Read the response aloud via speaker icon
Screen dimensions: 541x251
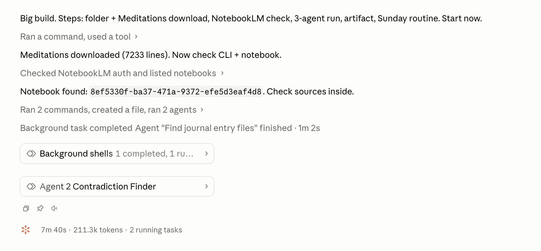coord(54,208)
